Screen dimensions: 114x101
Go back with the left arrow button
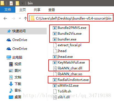(5, 18)
